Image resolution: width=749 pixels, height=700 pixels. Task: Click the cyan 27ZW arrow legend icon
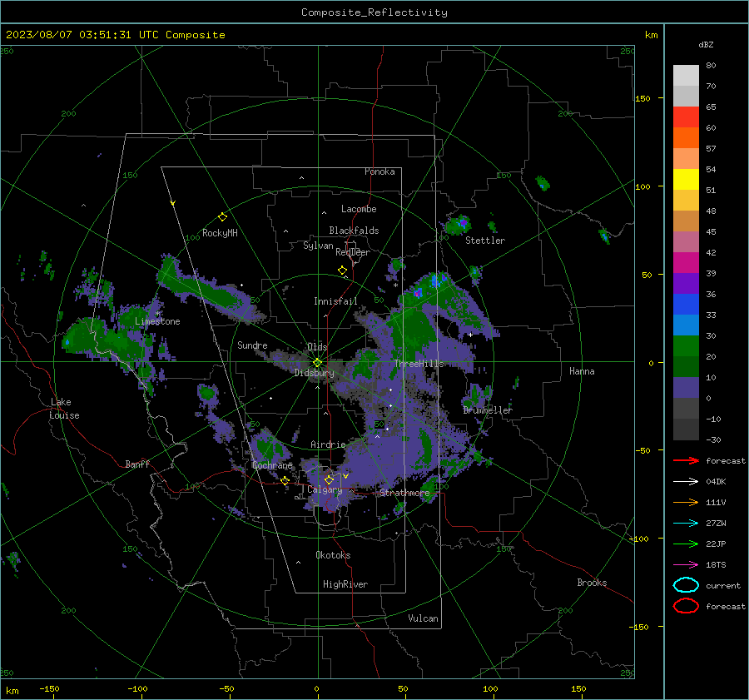coord(686,524)
